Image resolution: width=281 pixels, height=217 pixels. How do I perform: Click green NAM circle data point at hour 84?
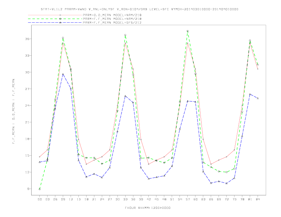point(258,65)
